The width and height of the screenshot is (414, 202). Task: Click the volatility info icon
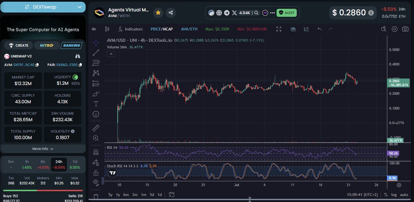72,131
